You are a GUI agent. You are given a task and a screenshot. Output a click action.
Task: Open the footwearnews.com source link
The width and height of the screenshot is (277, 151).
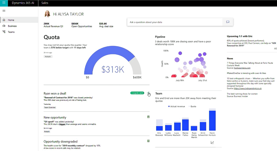click(242, 68)
